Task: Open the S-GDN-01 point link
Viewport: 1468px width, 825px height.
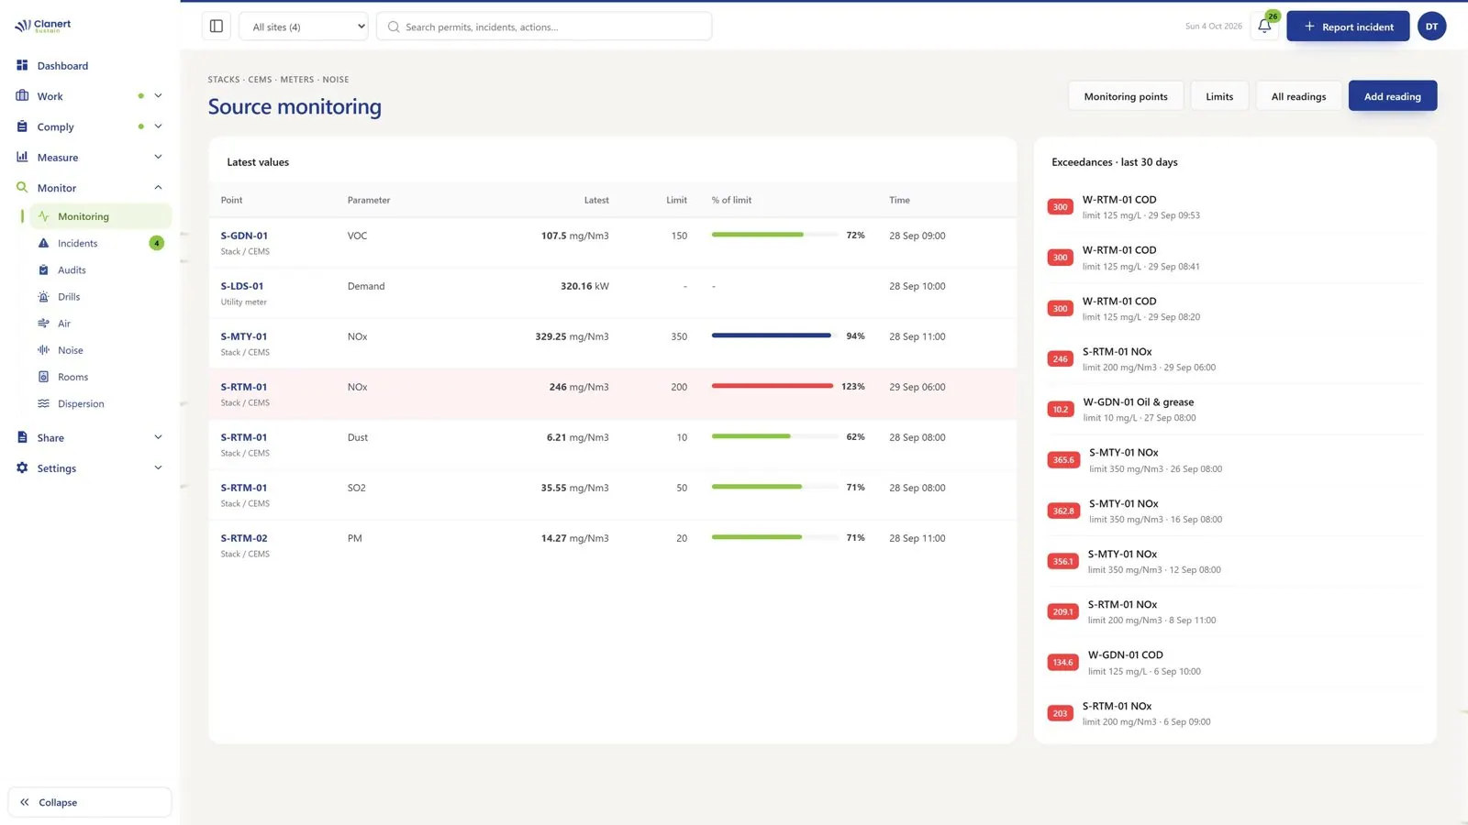Action: (244, 236)
